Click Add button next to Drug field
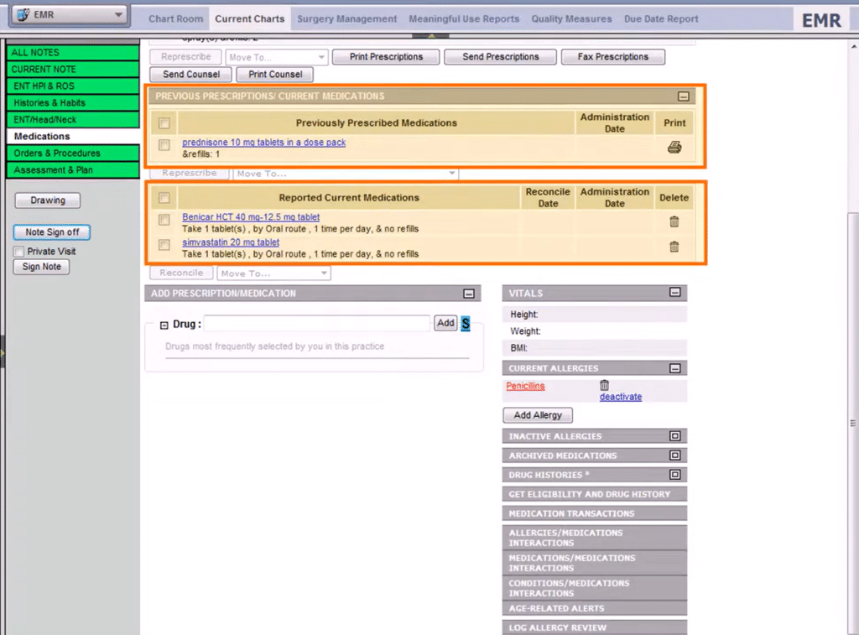 [445, 323]
